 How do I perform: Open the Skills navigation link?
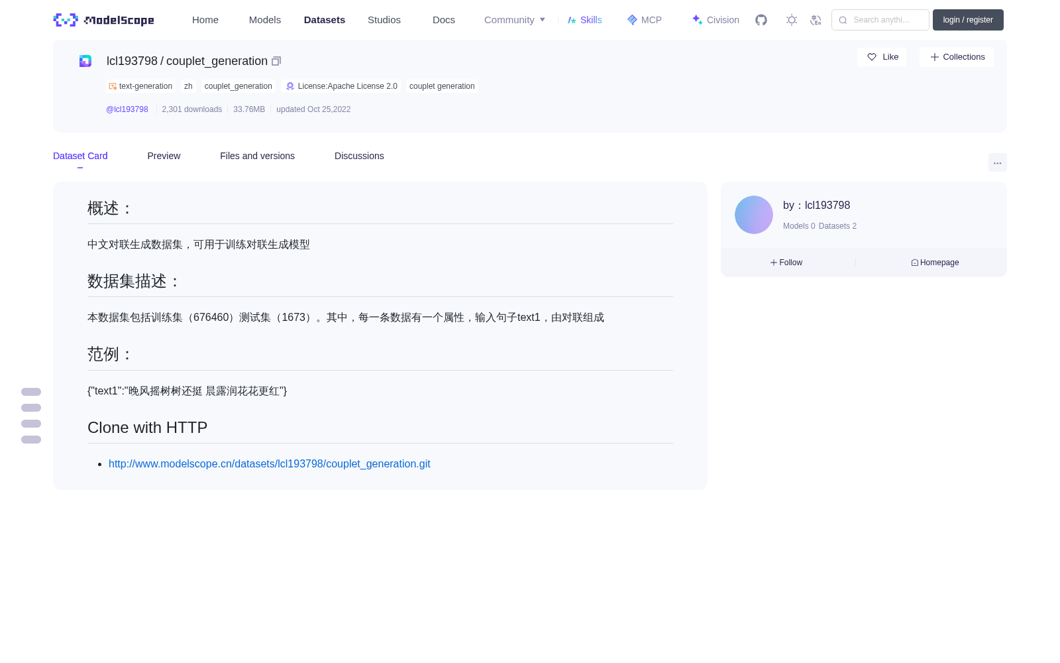[585, 20]
